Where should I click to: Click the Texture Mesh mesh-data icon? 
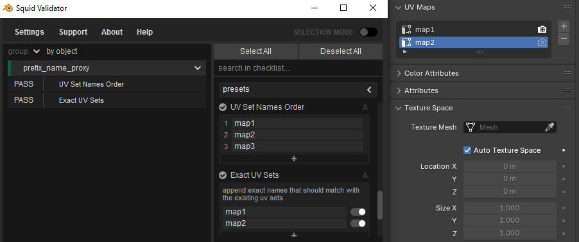[x=470, y=127]
